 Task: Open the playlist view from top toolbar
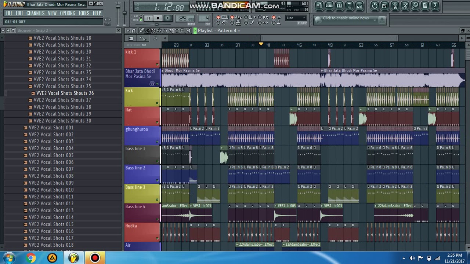319,6
